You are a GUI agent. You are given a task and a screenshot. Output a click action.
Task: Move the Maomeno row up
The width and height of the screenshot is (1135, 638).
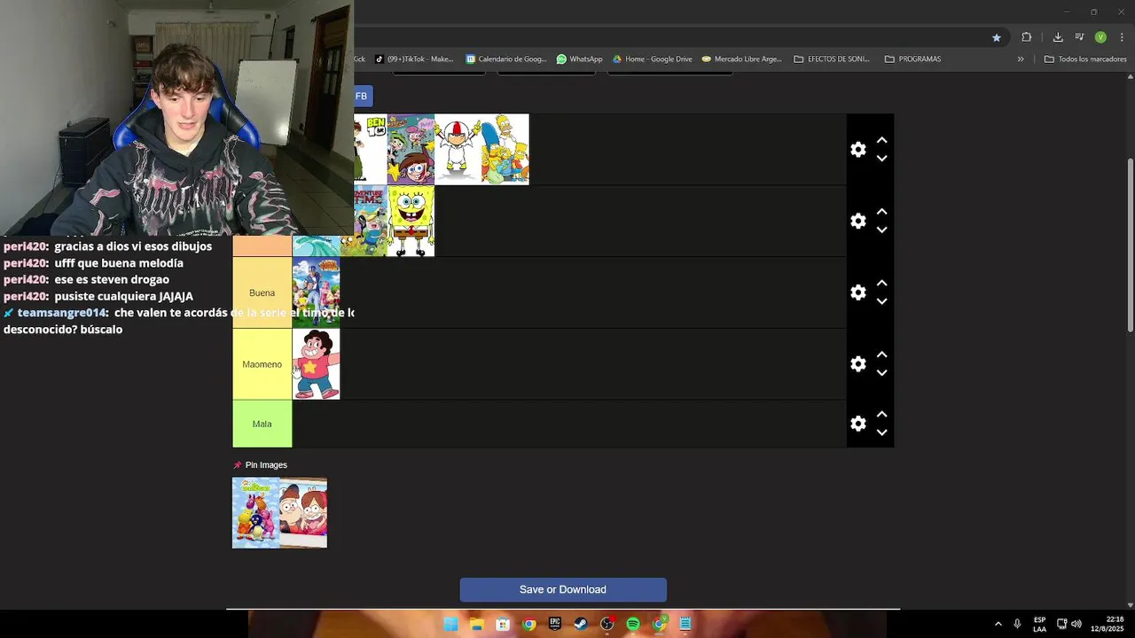[882, 355]
